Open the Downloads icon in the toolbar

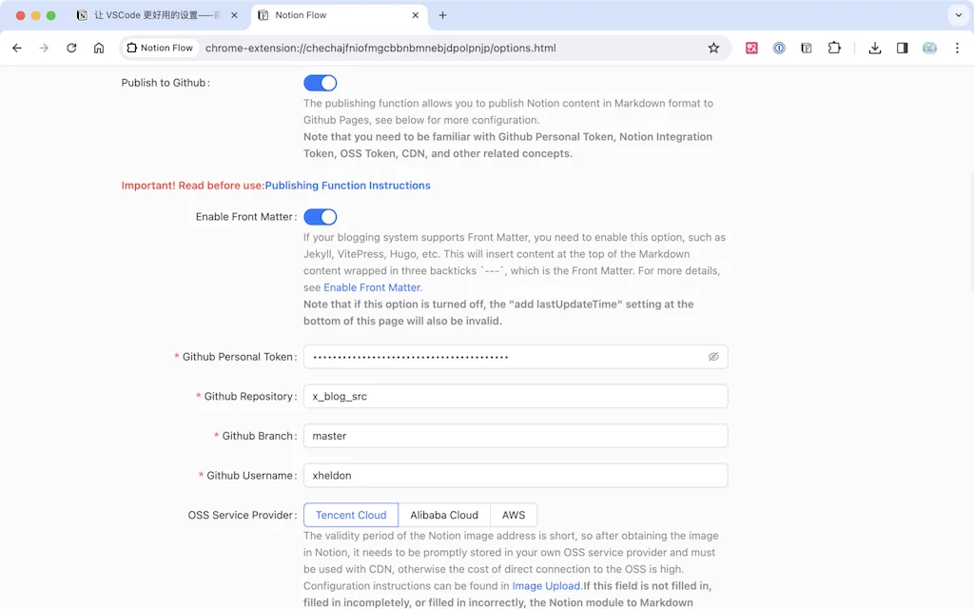click(x=874, y=47)
